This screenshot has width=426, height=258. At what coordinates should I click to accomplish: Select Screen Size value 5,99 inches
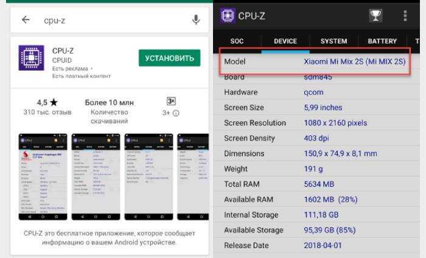tap(323, 108)
